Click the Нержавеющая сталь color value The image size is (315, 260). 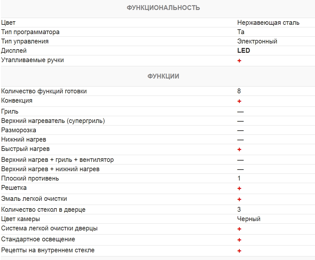click(268, 23)
